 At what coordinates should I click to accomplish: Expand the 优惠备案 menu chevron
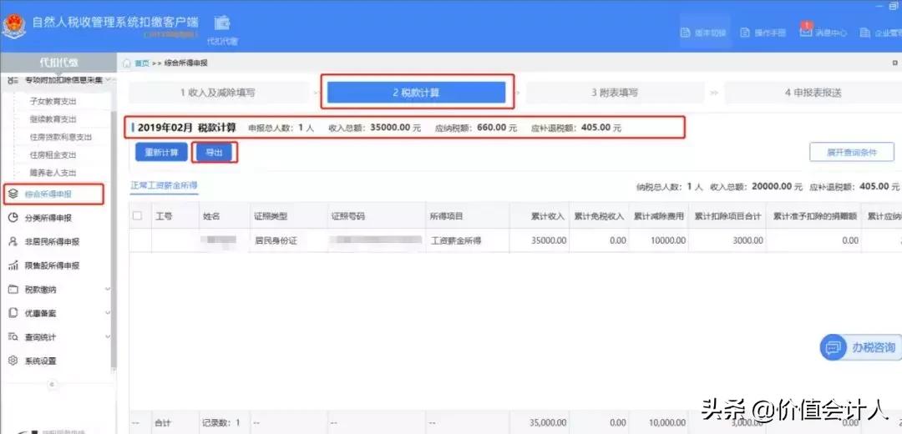[108, 313]
